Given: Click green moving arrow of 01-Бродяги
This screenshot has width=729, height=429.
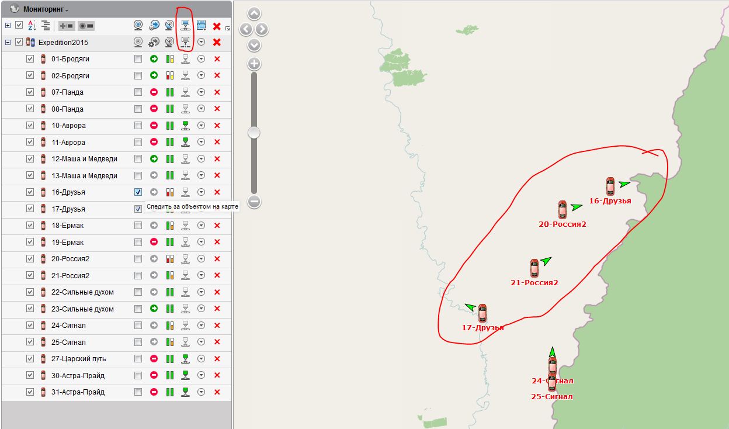Looking at the screenshot, I should [154, 59].
